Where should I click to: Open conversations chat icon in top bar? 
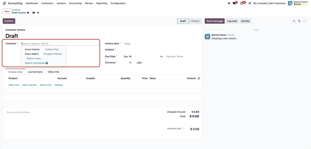tap(234, 3)
